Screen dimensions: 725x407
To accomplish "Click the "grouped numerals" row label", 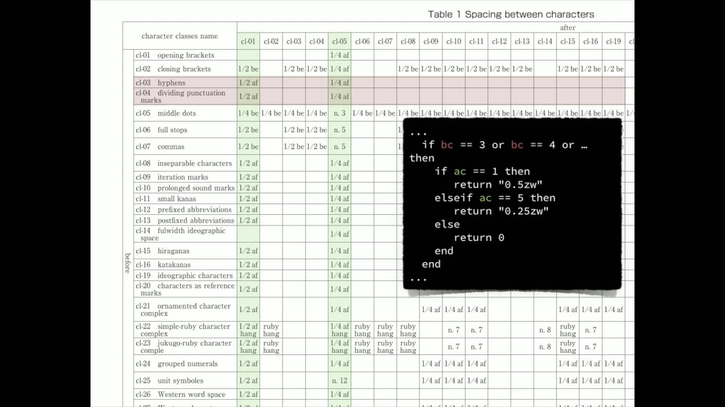I will (187, 364).
